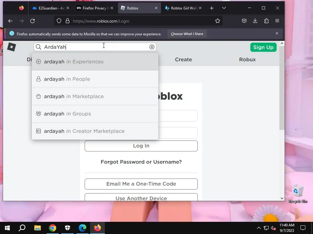
Task: Click the Roblox logo home icon
Action: pos(12,47)
